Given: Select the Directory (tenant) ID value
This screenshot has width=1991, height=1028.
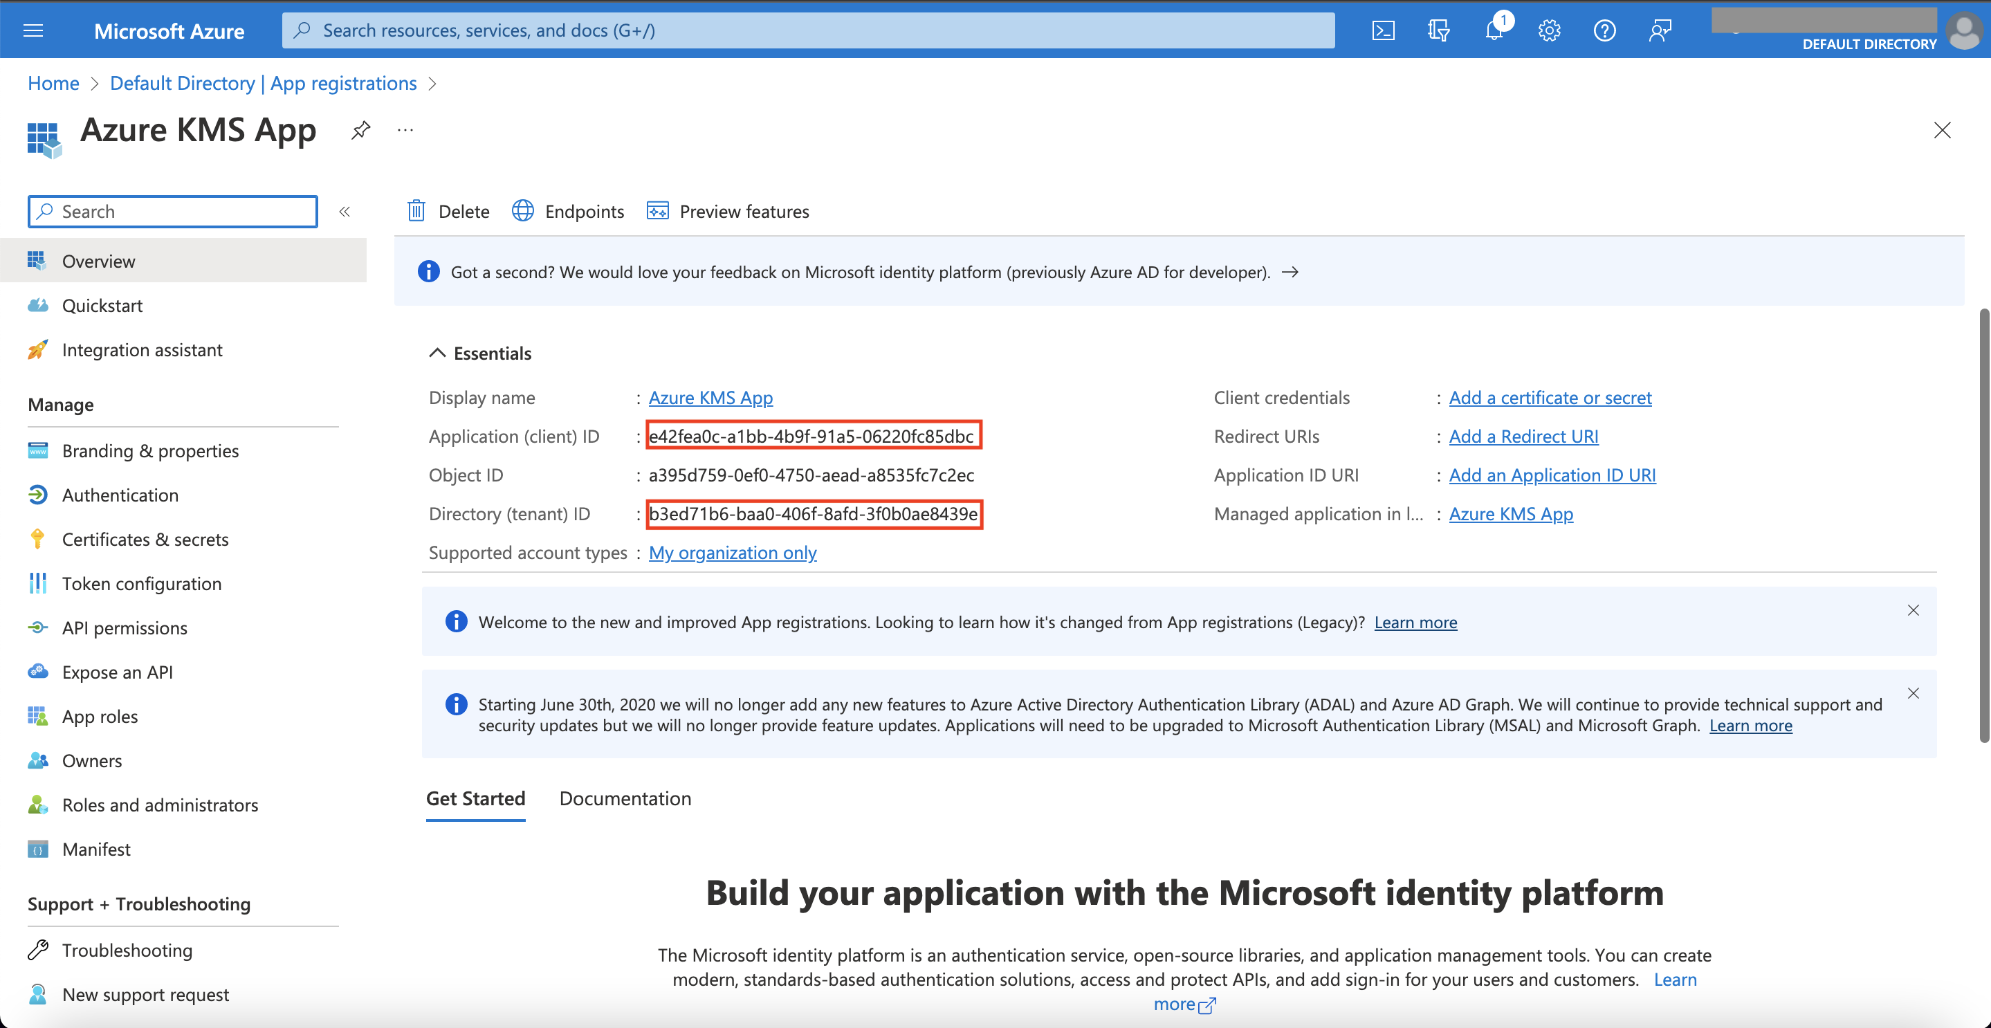Looking at the screenshot, I should click(812, 513).
